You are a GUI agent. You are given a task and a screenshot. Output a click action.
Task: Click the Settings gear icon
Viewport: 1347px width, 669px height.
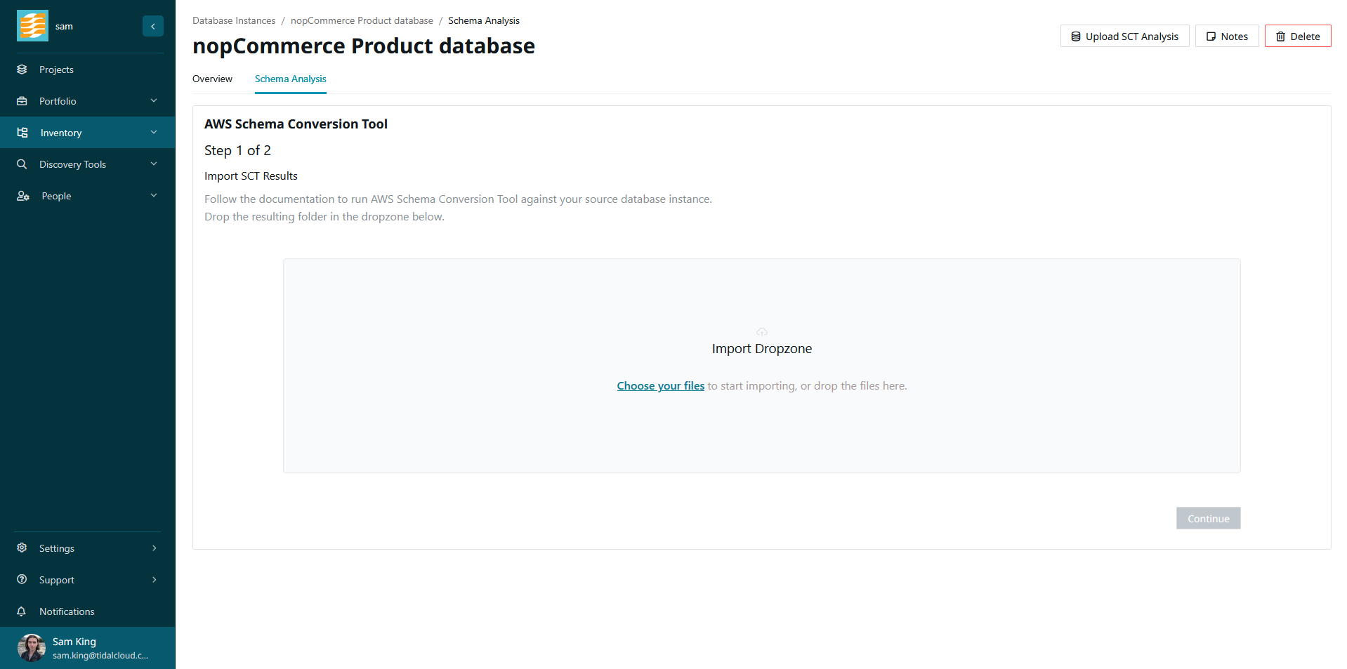click(x=22, y=548)
